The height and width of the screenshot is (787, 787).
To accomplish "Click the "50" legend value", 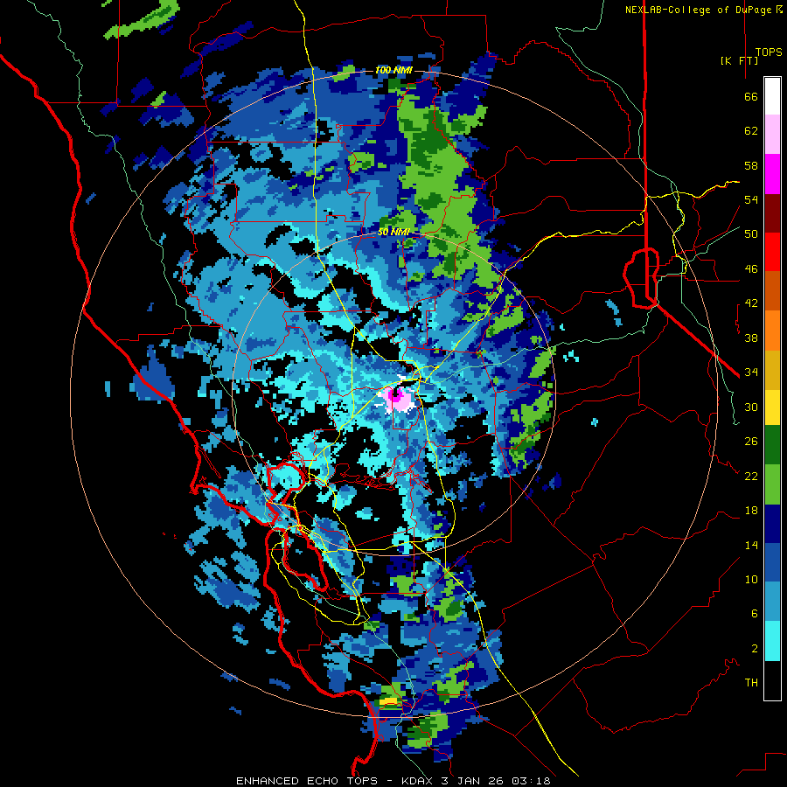I will (751, 234).
